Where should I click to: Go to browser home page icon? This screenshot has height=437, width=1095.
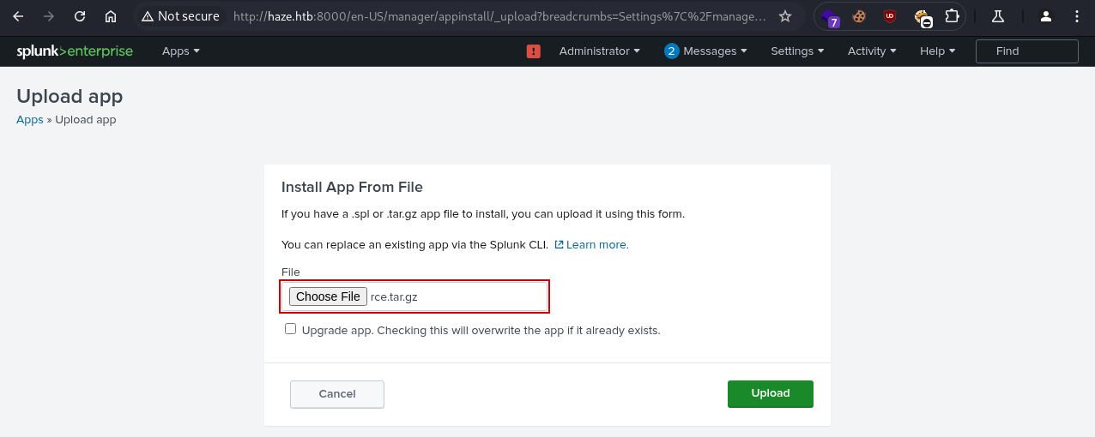click(111, 16)
